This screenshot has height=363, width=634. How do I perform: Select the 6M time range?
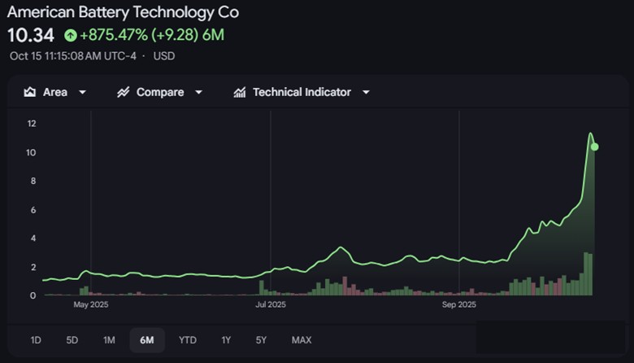(147, 339)
